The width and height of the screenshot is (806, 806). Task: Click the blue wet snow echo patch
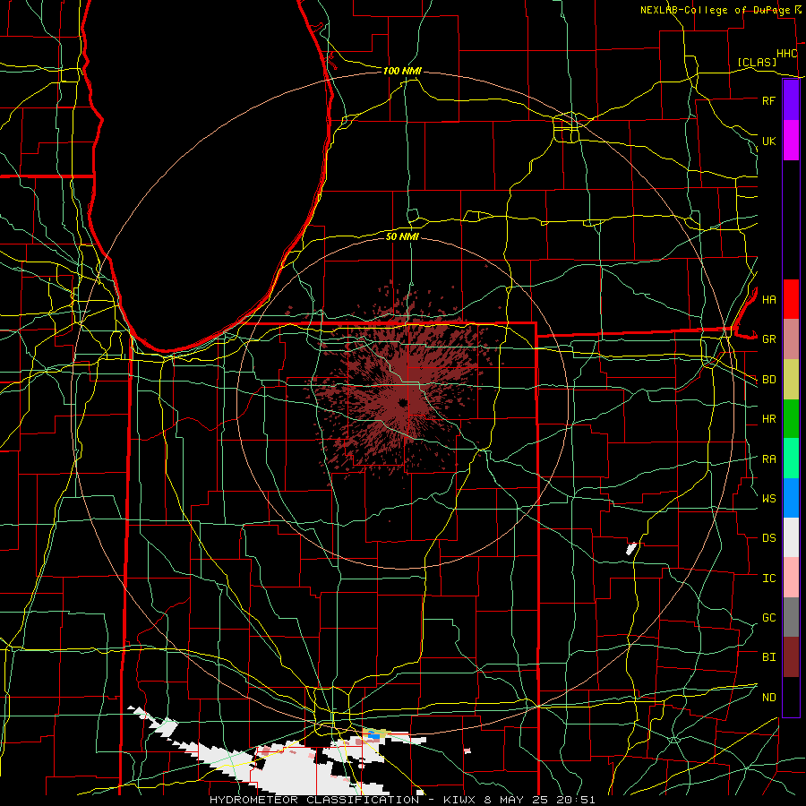[x=373, y=737]
